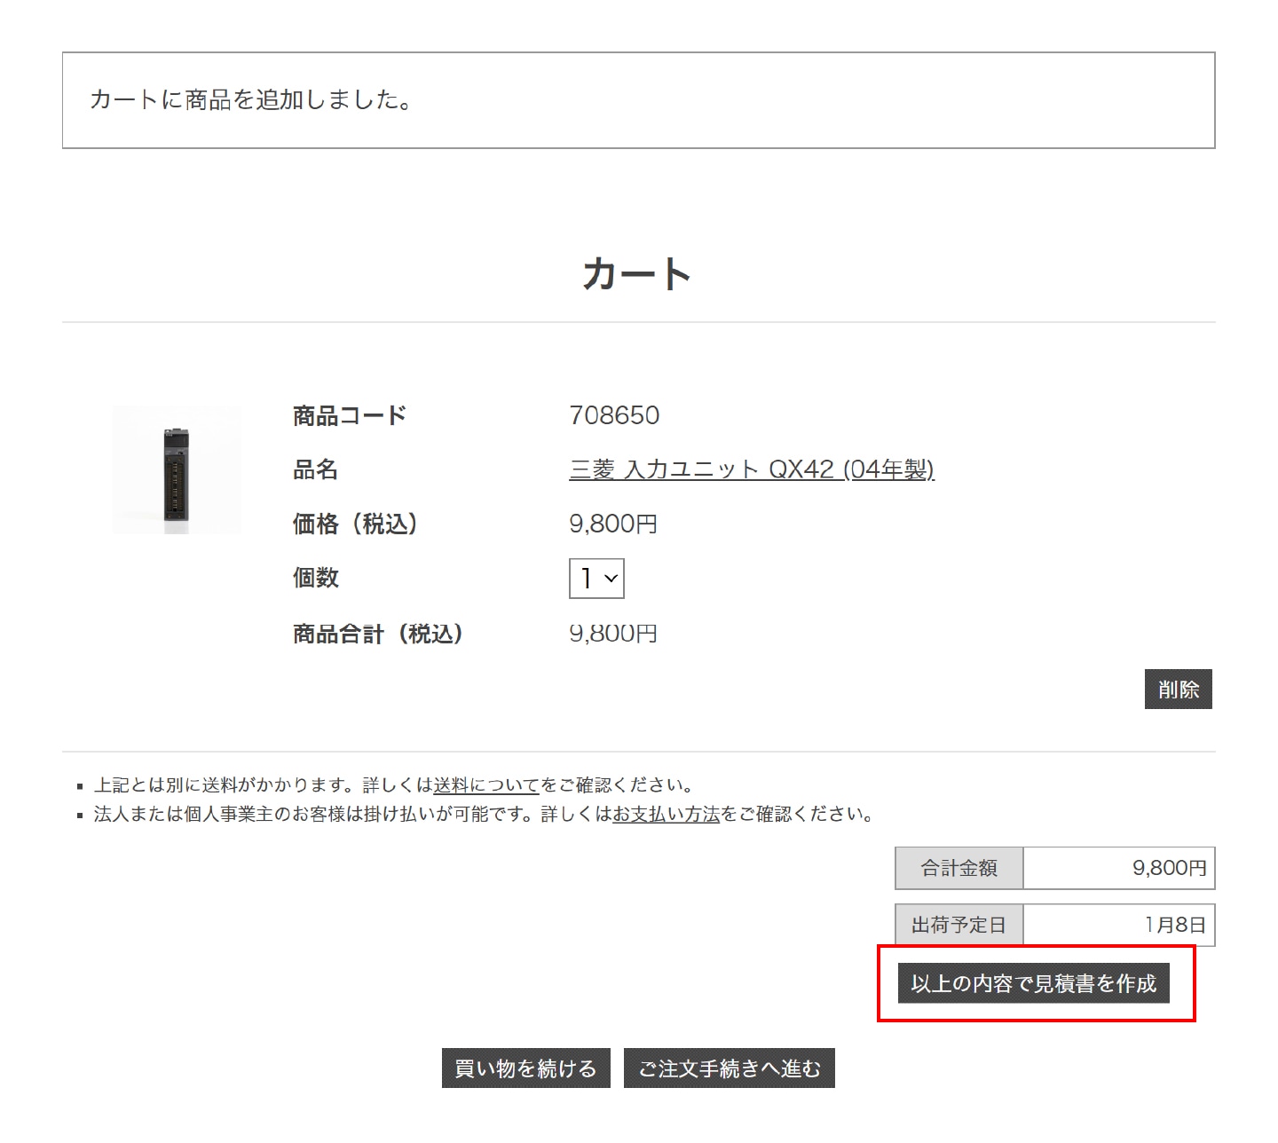Click 以上の内容で見積書を作成 button
The height and width of the screenshot is (1143, 1278).
(x=1033, y=983)
